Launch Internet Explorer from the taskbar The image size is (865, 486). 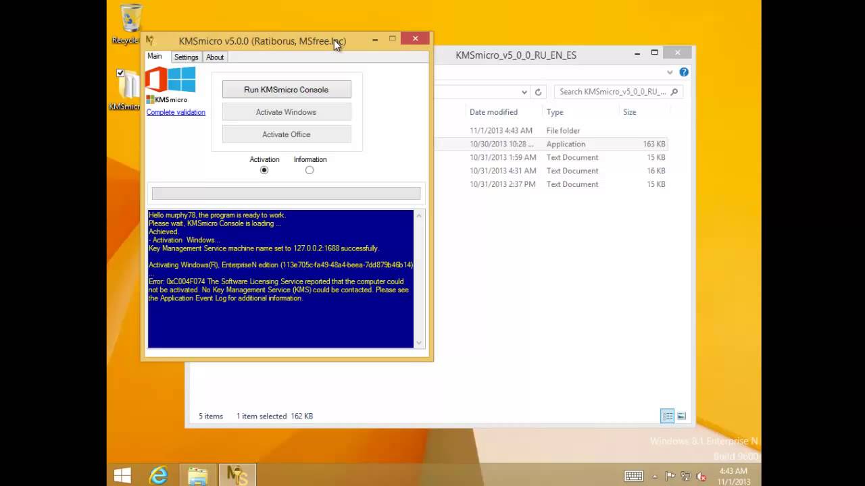pos(159,476)
